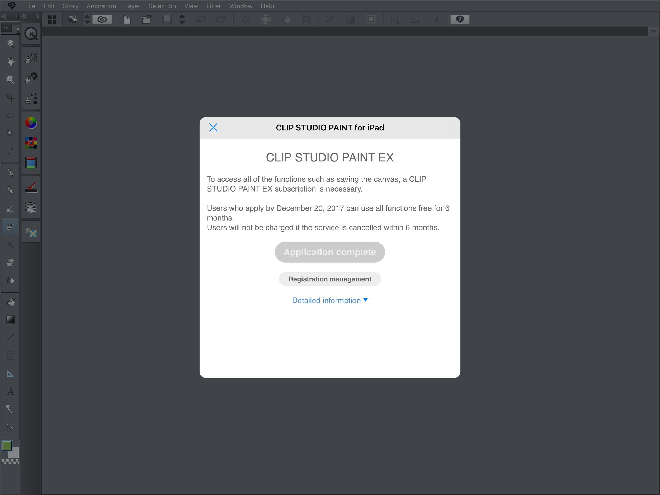Expand Detailed information in the dialog
The height and width of the screenshot is (495, 660).
[x=330, y=300]
